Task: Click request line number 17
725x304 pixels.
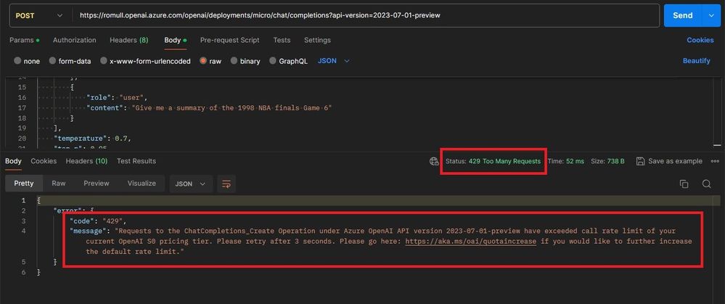Action: pos(22,107)
